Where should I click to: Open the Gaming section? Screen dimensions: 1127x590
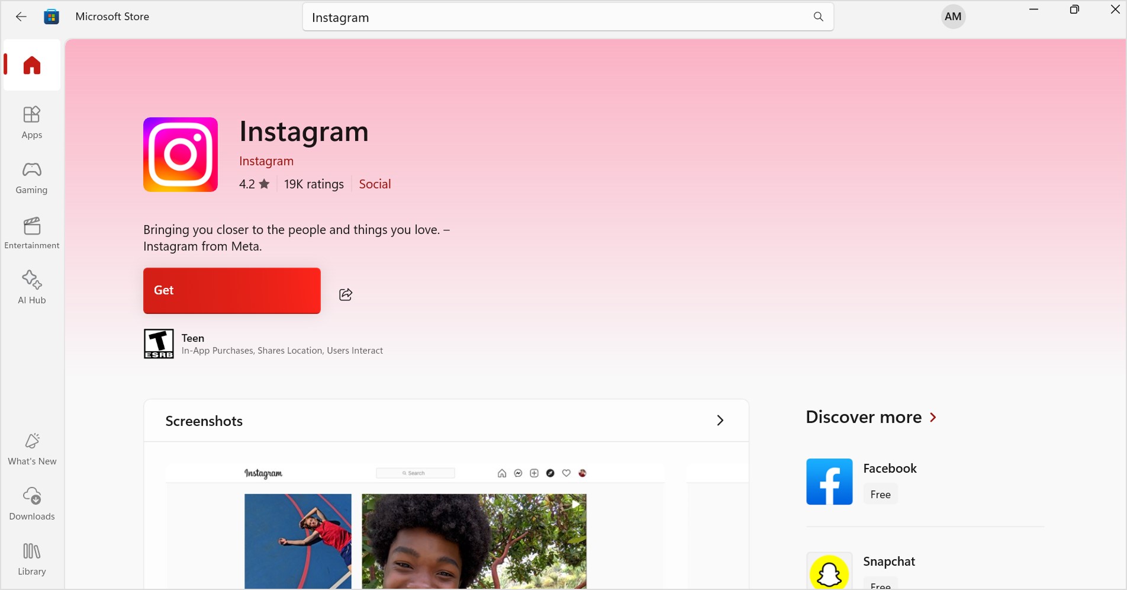coord(32,178)
